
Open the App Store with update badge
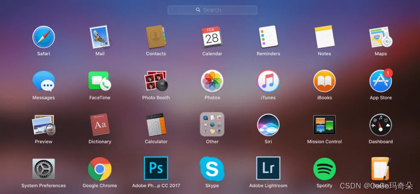pyautogui.click(x=381, y=81)
